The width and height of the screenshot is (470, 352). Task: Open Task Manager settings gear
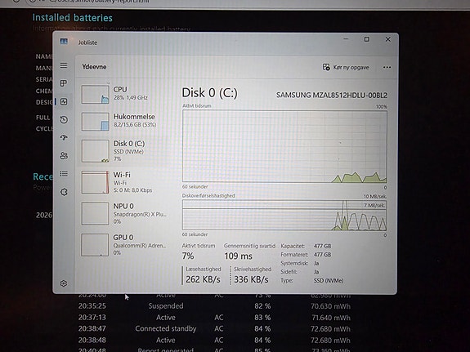click(x=64, y=283)
